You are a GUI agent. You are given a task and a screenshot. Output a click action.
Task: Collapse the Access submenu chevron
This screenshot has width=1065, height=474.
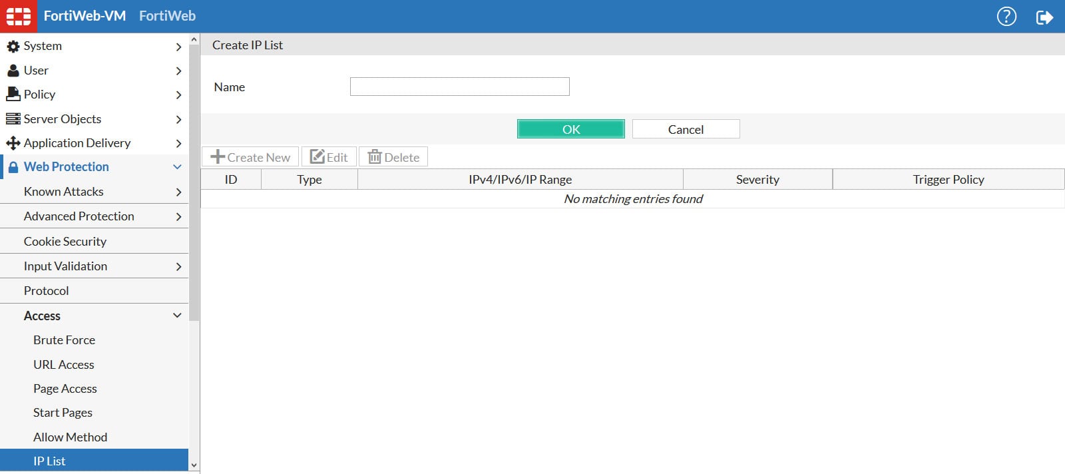pyautogui.click(x=177, y=316)
